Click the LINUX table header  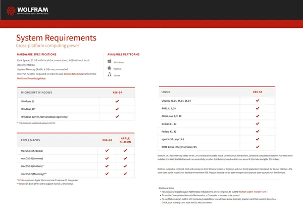[166, 92]
